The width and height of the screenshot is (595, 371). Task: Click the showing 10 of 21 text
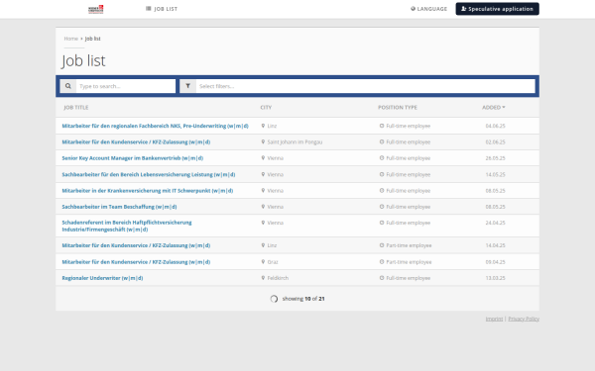tap(303, 299)
